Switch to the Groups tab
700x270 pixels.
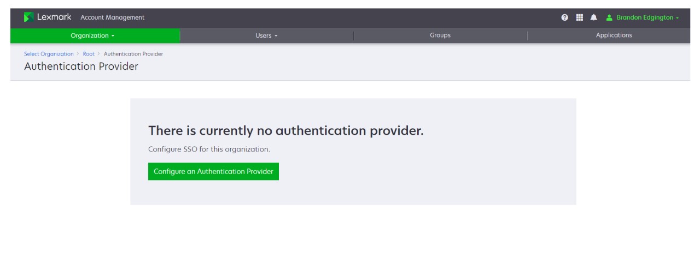tap(440, 35)
